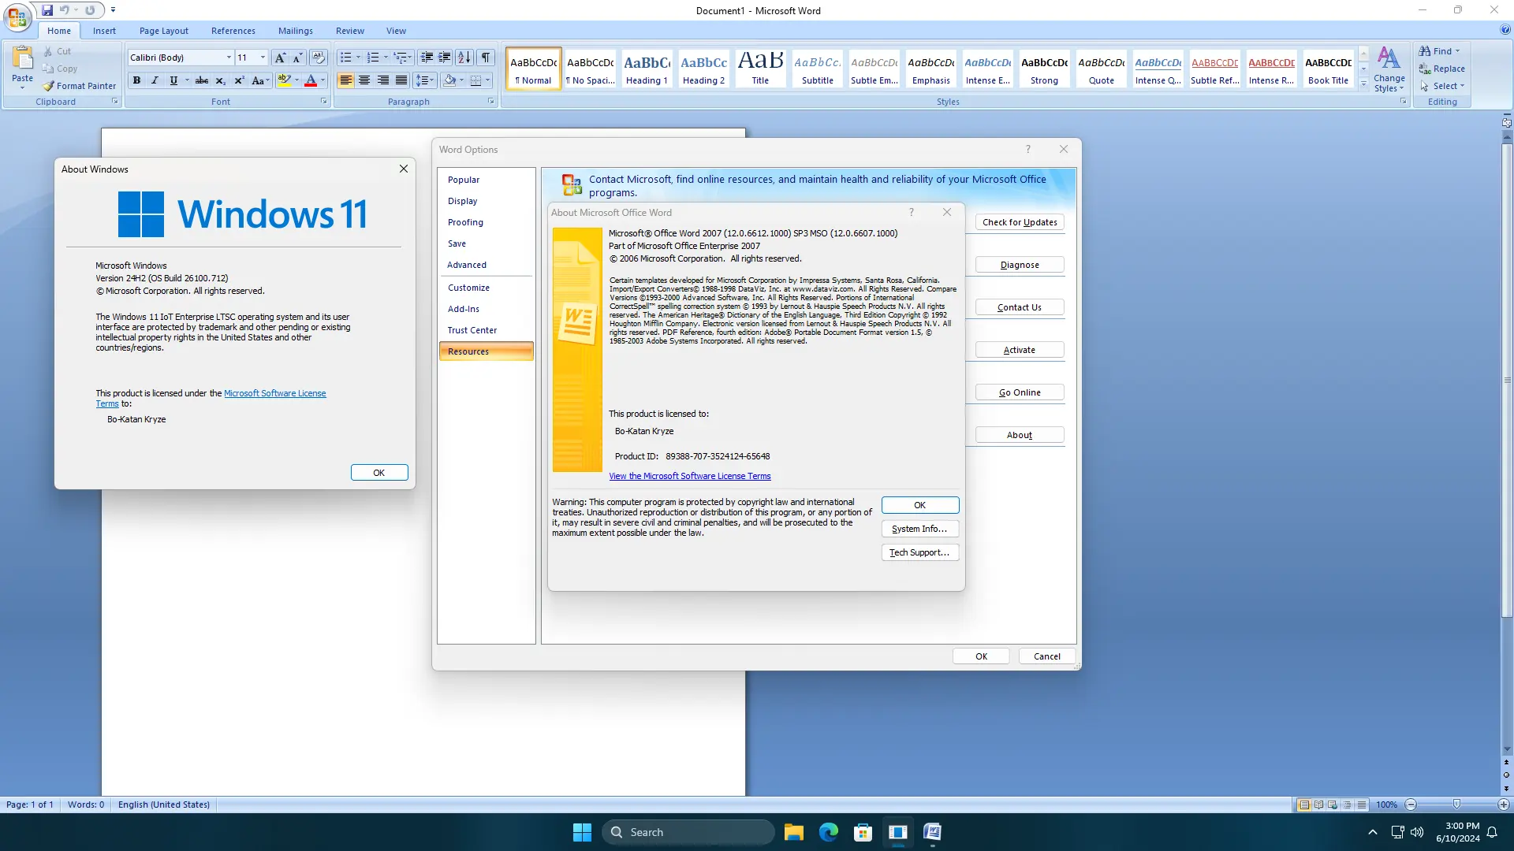Click the System Info button
The height and width of the screenshot is (851, 1514).
(919, 529)
